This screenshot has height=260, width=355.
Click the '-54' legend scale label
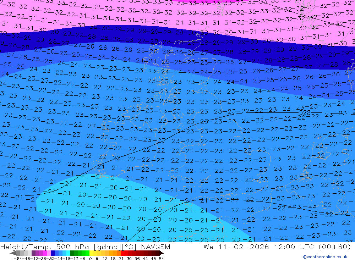click(x=18, y=259)
